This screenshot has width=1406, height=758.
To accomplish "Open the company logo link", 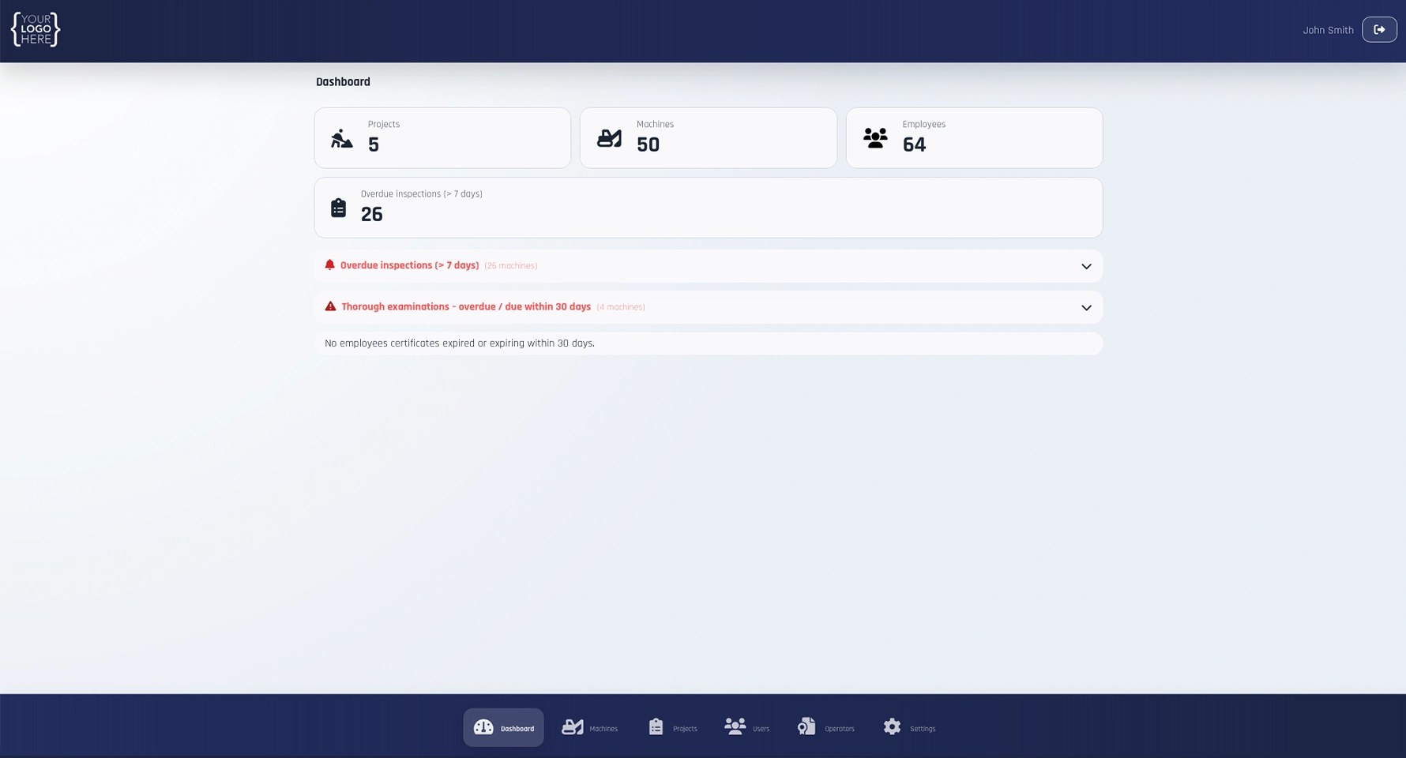I will tap(35, 29).
